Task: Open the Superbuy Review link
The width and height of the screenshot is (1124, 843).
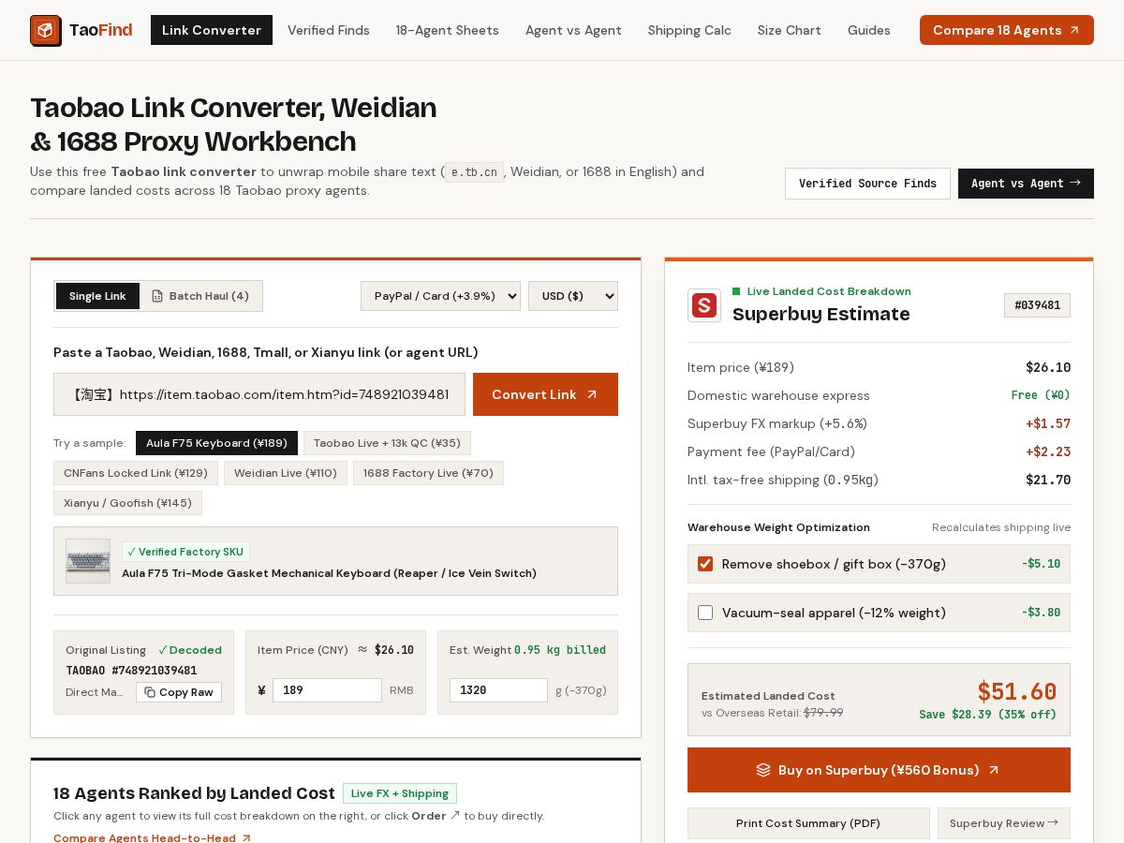Action: (x=1004, y=823)
